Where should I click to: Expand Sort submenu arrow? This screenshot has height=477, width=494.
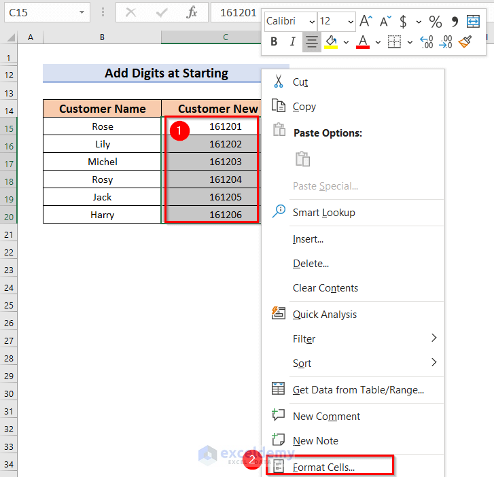pyautogui.click(x=434, y=362)
